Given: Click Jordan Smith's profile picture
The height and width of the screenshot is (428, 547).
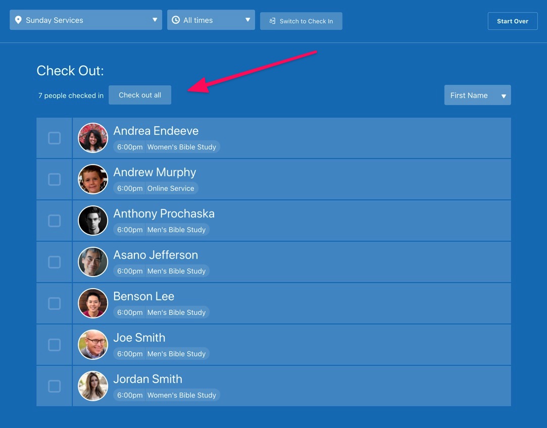Looking at the screenshot, I should [93, 386].
